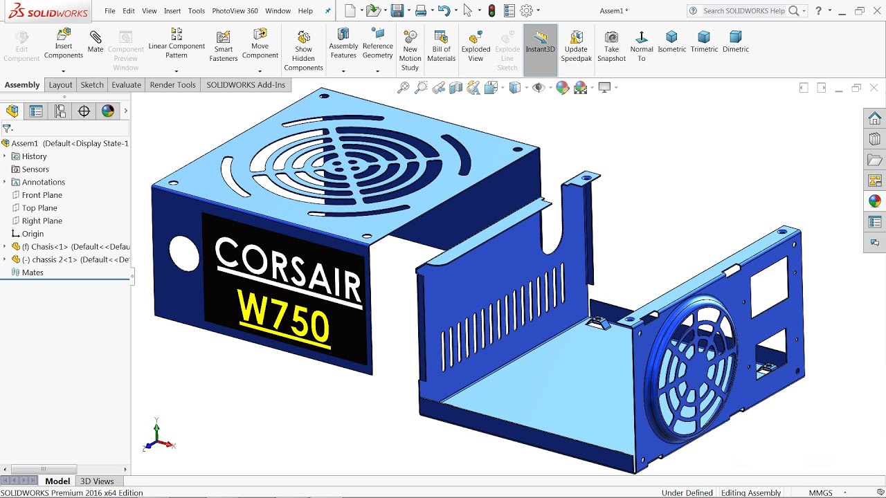Open the ConfigurationManager tab icon
The height and width of the screenshot is (498, 886).
60,111
